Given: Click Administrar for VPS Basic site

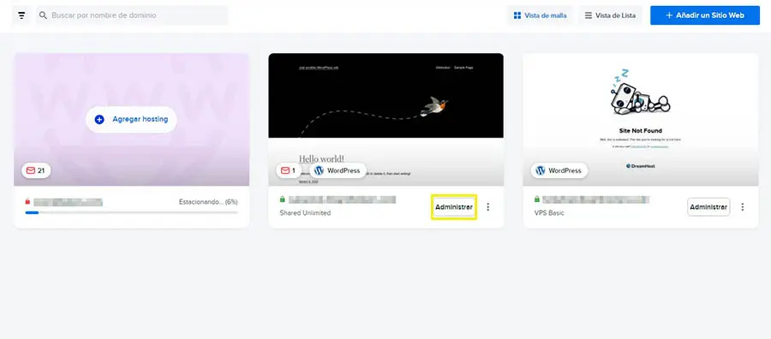Looking at the screenshot, I should (708, 207).
